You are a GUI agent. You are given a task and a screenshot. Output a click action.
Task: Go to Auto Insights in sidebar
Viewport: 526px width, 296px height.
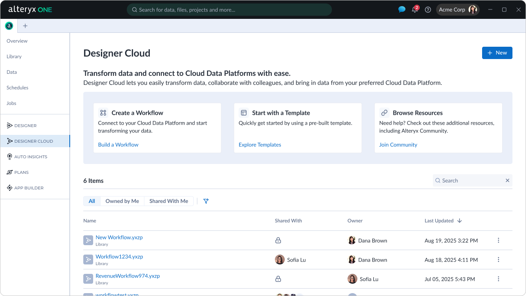pyautogui.click(x=31, y=157)
